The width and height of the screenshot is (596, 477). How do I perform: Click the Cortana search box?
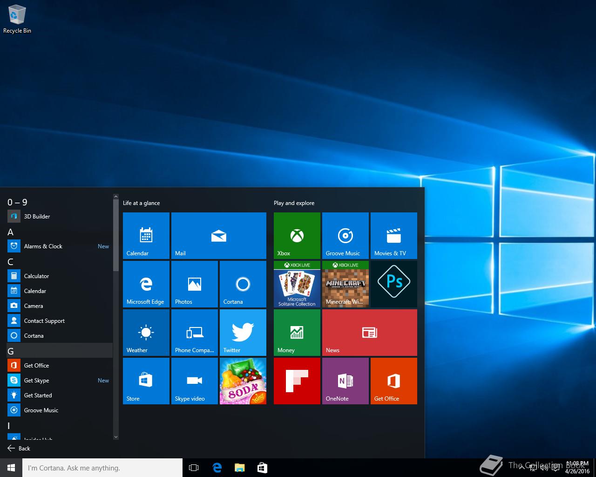tap(102, 468)
